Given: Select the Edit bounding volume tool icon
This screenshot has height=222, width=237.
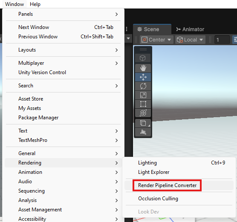Looking at the screenshot, I should (143, 132).
